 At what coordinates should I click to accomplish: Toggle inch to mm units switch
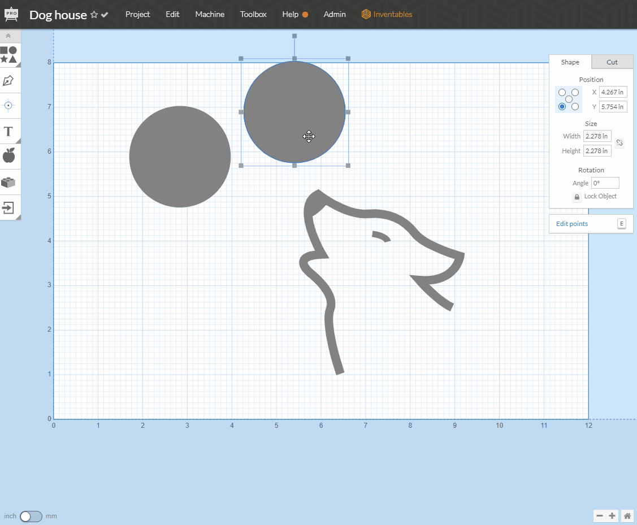click(31, 516)
